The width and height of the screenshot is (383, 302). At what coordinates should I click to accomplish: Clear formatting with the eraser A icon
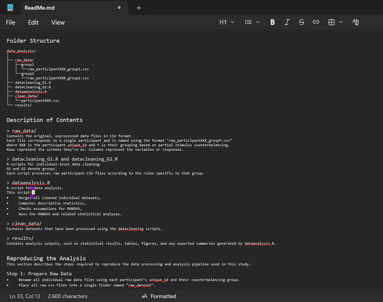(x=356, y=22)
